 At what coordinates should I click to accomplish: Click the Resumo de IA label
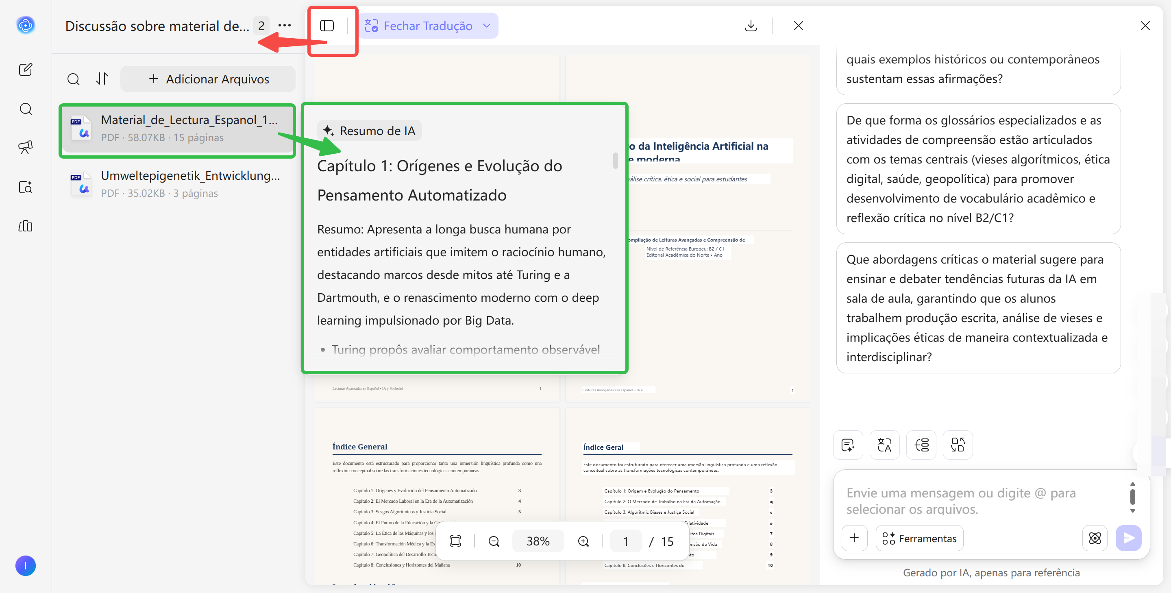pos(369,131)
